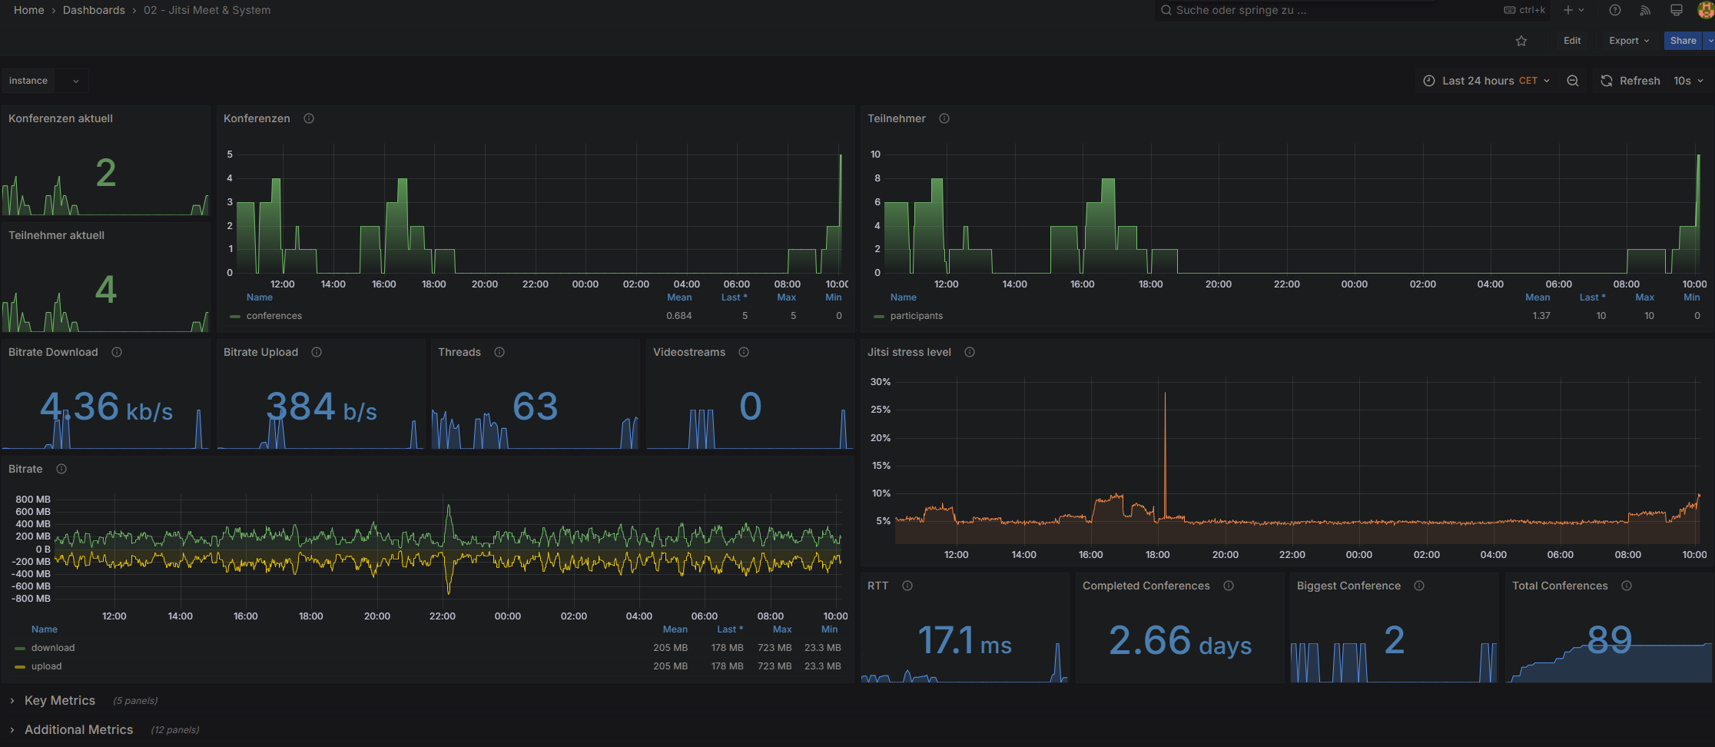Go to Dashboards in the breadcrumb
Viewport: 1715px width, 747px height.
[94, 10]
